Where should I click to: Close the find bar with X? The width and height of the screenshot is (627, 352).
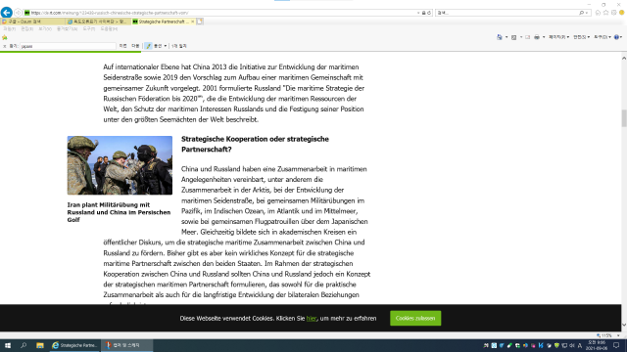tap(4, 46)
